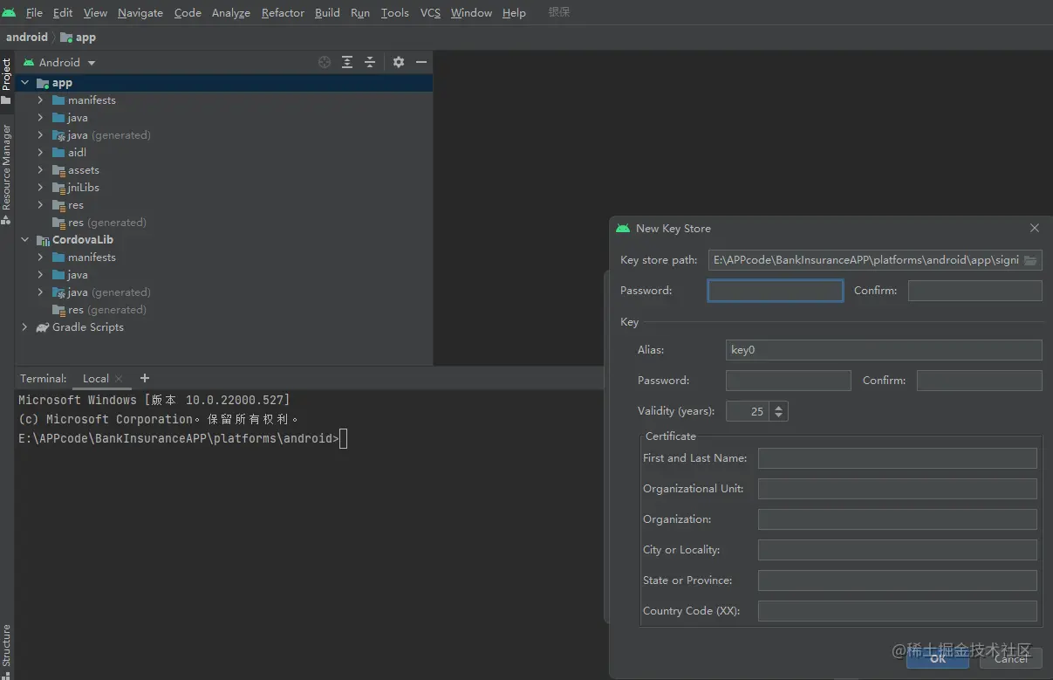Click the City or Locality field
The height and width of the screenshot is (680, 1053).
click(x=898, y=550)
